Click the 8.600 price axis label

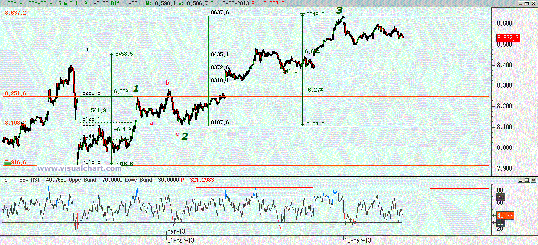(x=504, y=24)
